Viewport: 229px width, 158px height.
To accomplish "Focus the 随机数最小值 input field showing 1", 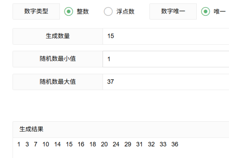I will pyautogui.click(x=166, y=59).
